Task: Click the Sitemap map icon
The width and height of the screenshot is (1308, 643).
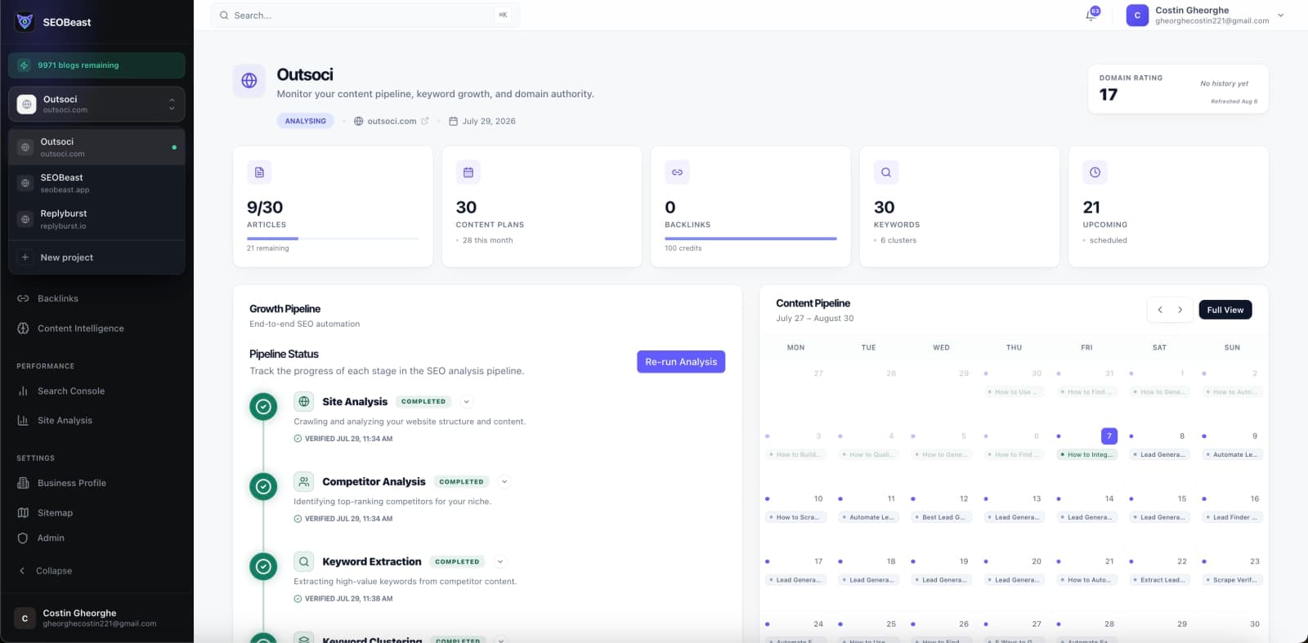Action: point(23,513)
